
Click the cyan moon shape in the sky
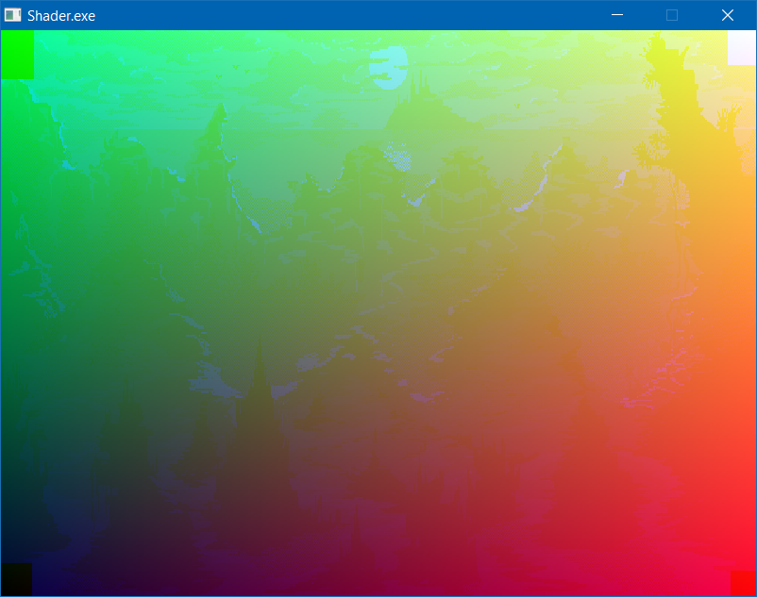click(x=388, y=68)
